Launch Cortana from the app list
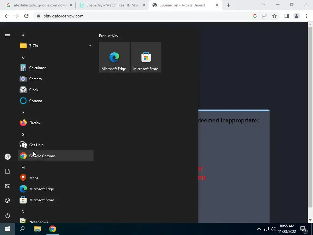This screenshot has height=235, width=313. click(56, 101)
